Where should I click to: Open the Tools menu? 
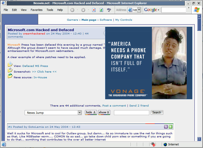coord(50,10)
